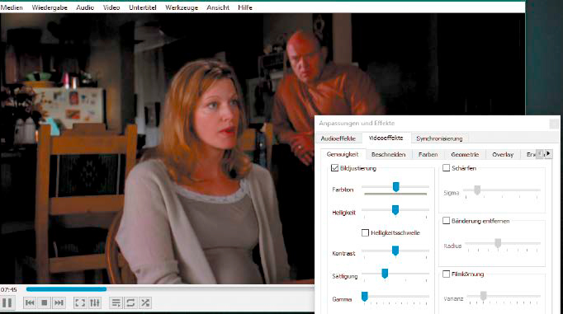563x314 pixels.
Task: Skip to the previous track
Action: [30, 303]
